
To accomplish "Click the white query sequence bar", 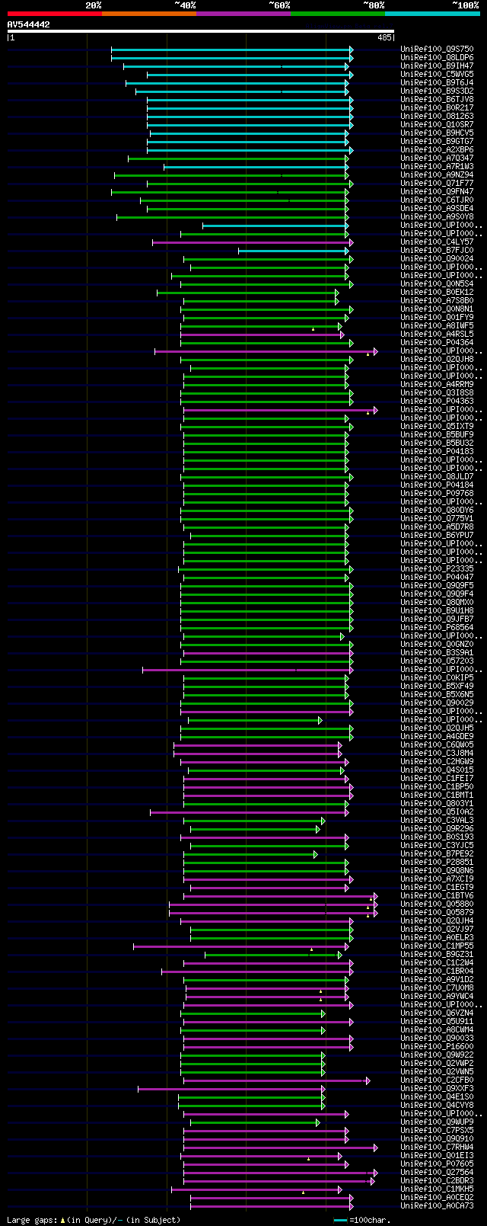I will [200, 31].
